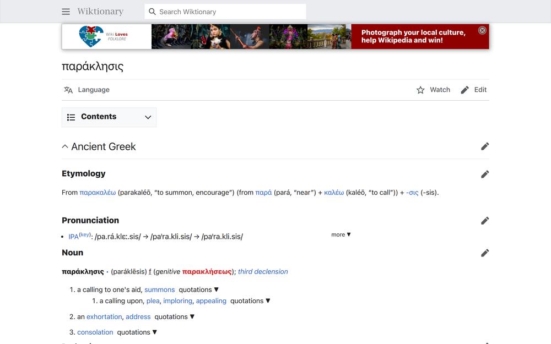The width and height of the screenshot is (551, 344).
Task: Expand 'more' pronunciation details
Action: tap(341, 234)
